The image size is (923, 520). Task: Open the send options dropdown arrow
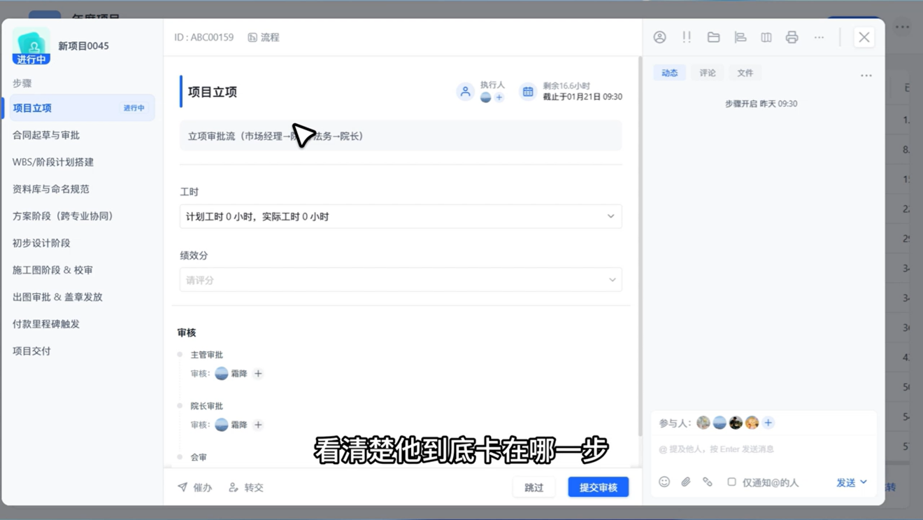(x=864, y=482)
